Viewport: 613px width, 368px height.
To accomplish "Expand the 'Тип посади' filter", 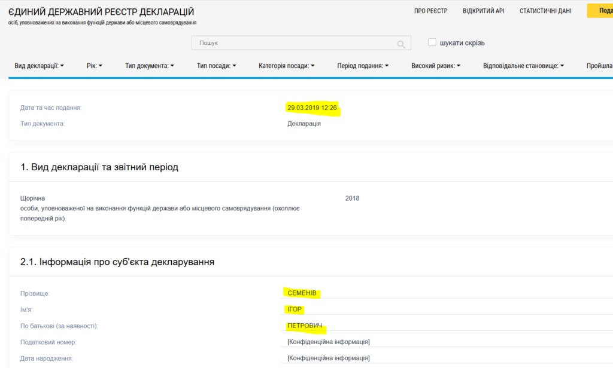I will point(216,66).
